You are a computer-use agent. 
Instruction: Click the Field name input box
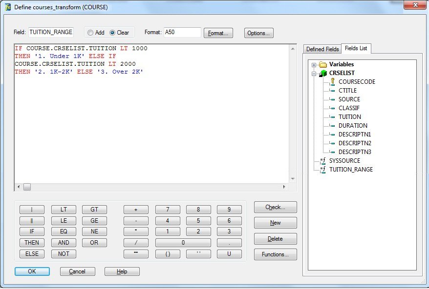pyautogui.click(x=51, y=32)
